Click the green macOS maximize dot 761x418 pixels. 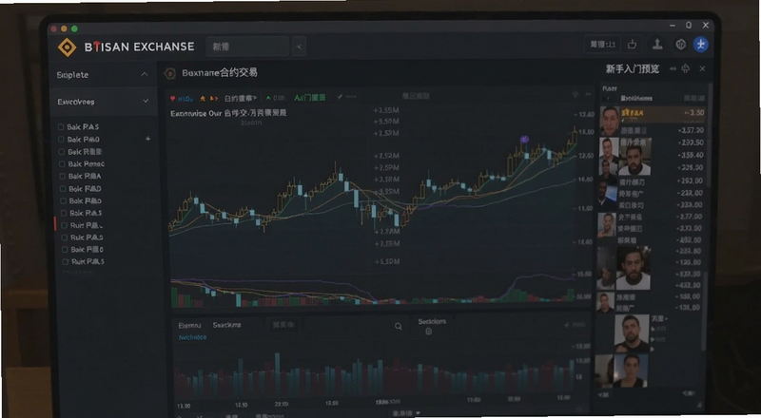click(74, 29)
